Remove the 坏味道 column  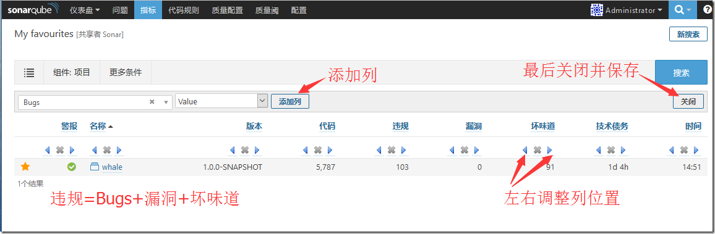pyautogui.click(x=537, y=150)
